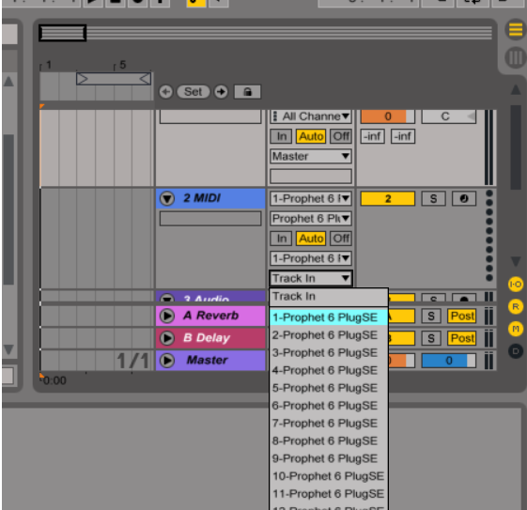The image size is (527, 510).
Task: Toggle the D track delay show button
Action: click(516, 351)
